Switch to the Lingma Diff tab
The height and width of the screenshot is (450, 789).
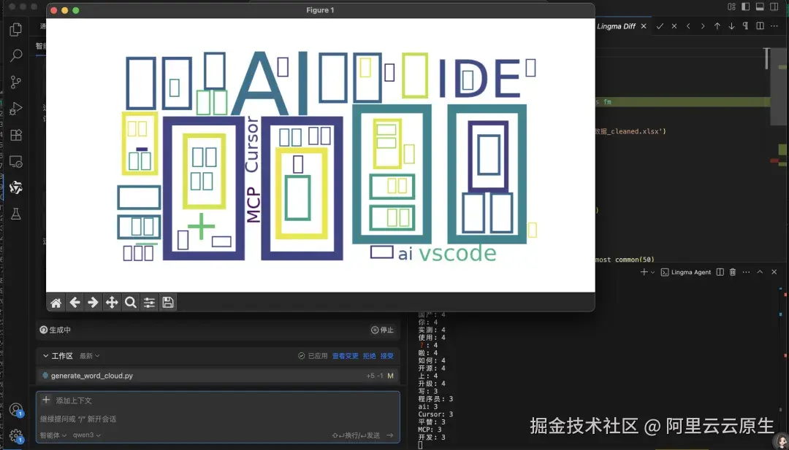[617, 26]
